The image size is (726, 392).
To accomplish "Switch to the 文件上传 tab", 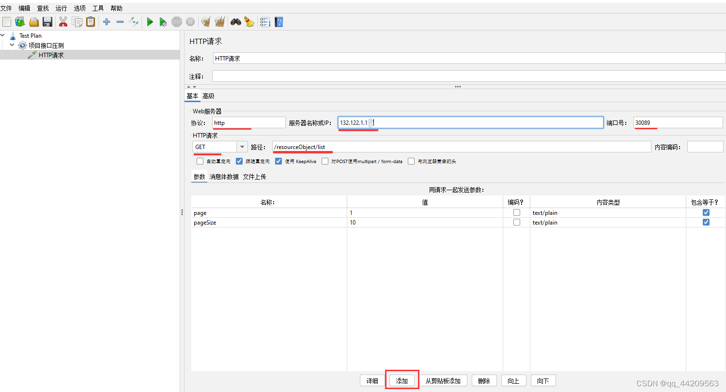I will [x=255, y=177].
